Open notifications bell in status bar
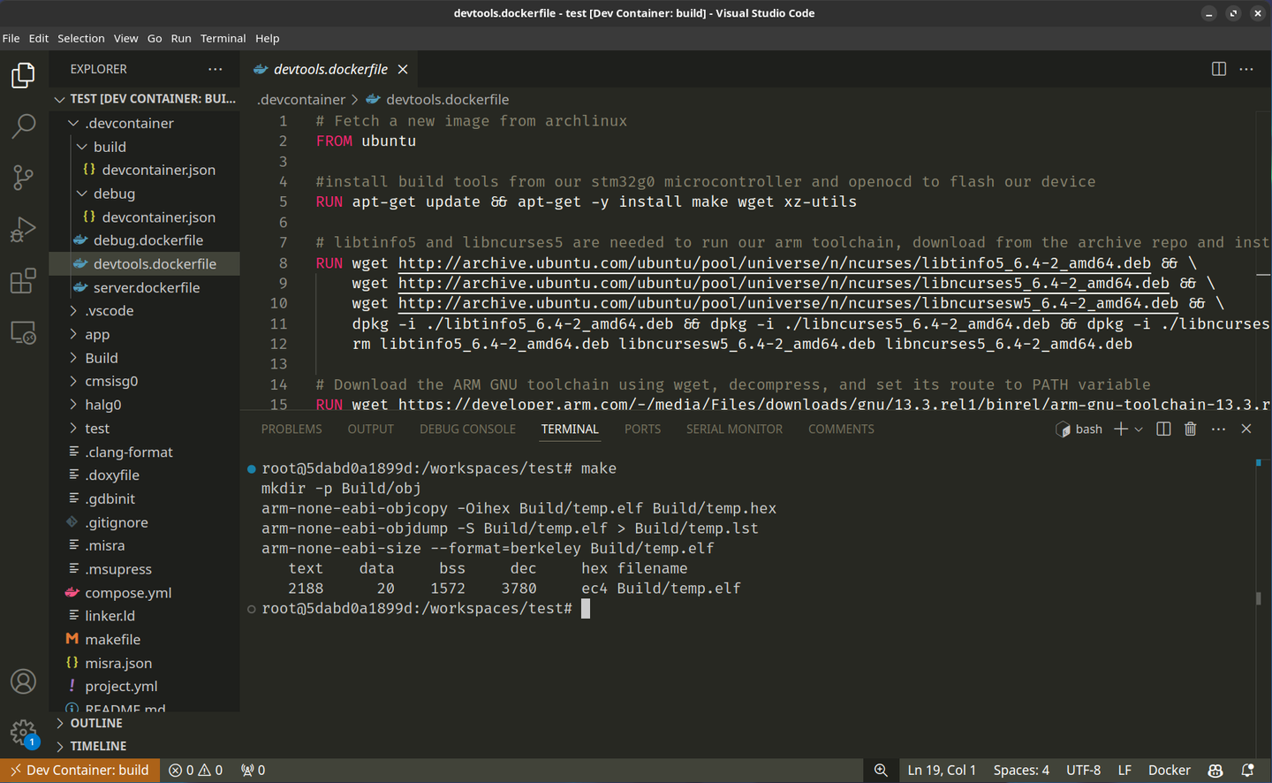This screenshot has width=1272, height=783. click(1247, 770)
